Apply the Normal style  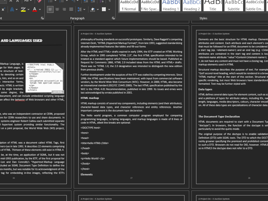pyautogui.click(x=129, y=5)
